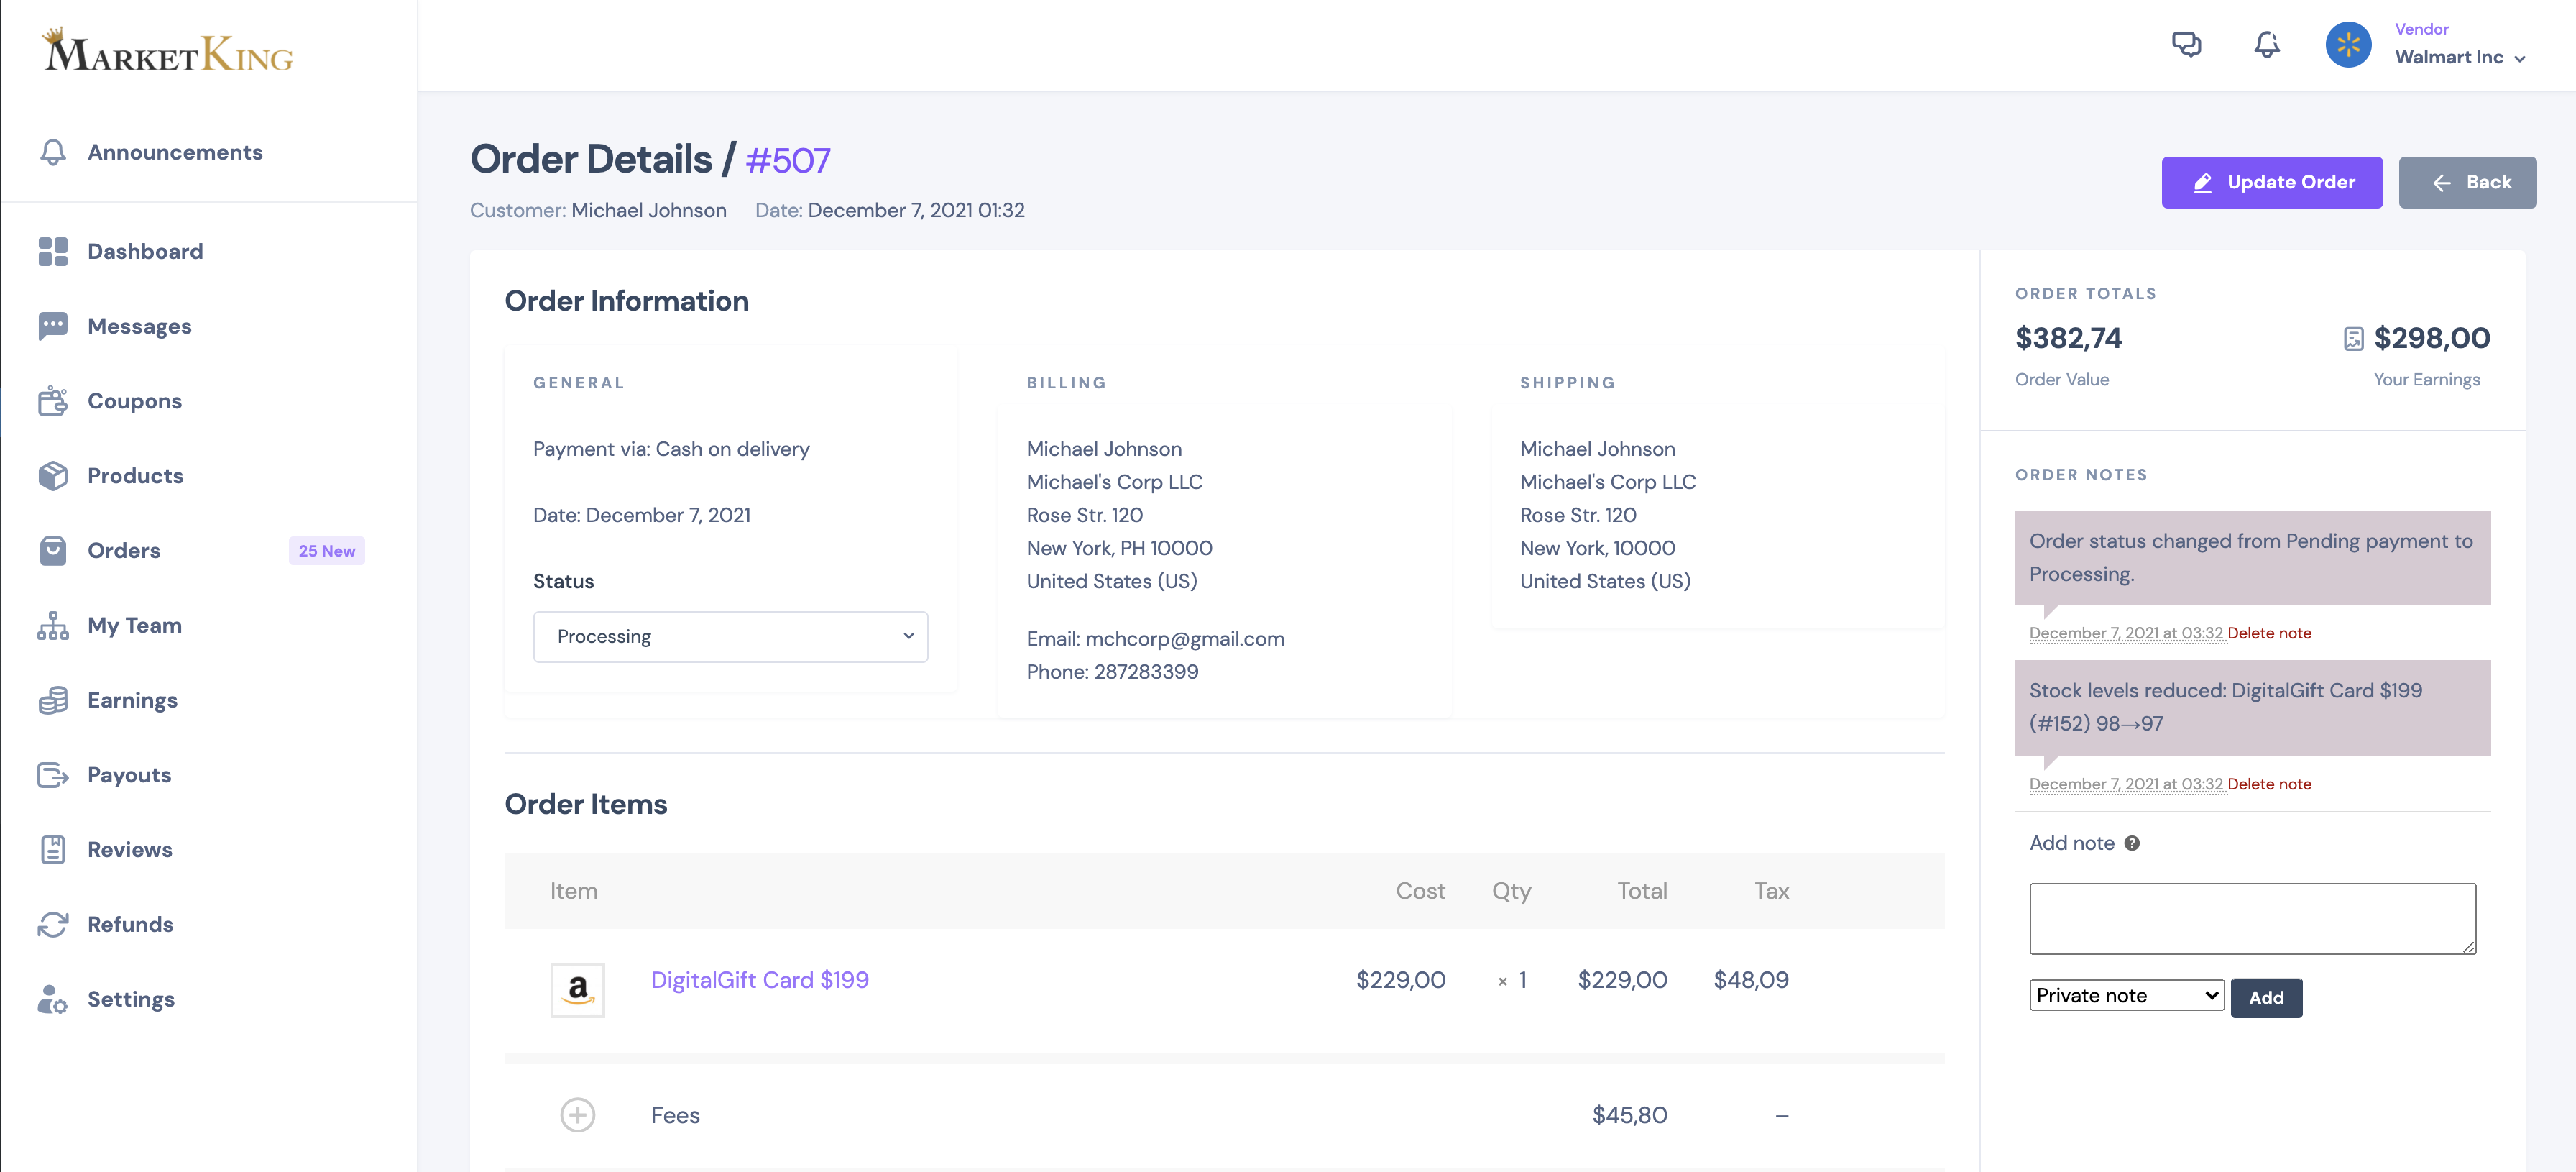Click the Add button for order note

(2265, 996)
